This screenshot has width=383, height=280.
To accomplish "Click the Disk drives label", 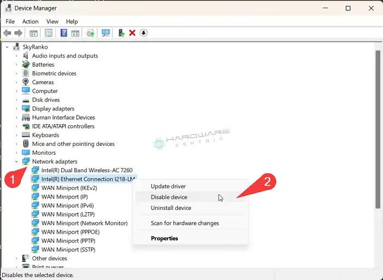I will point(46,100).
